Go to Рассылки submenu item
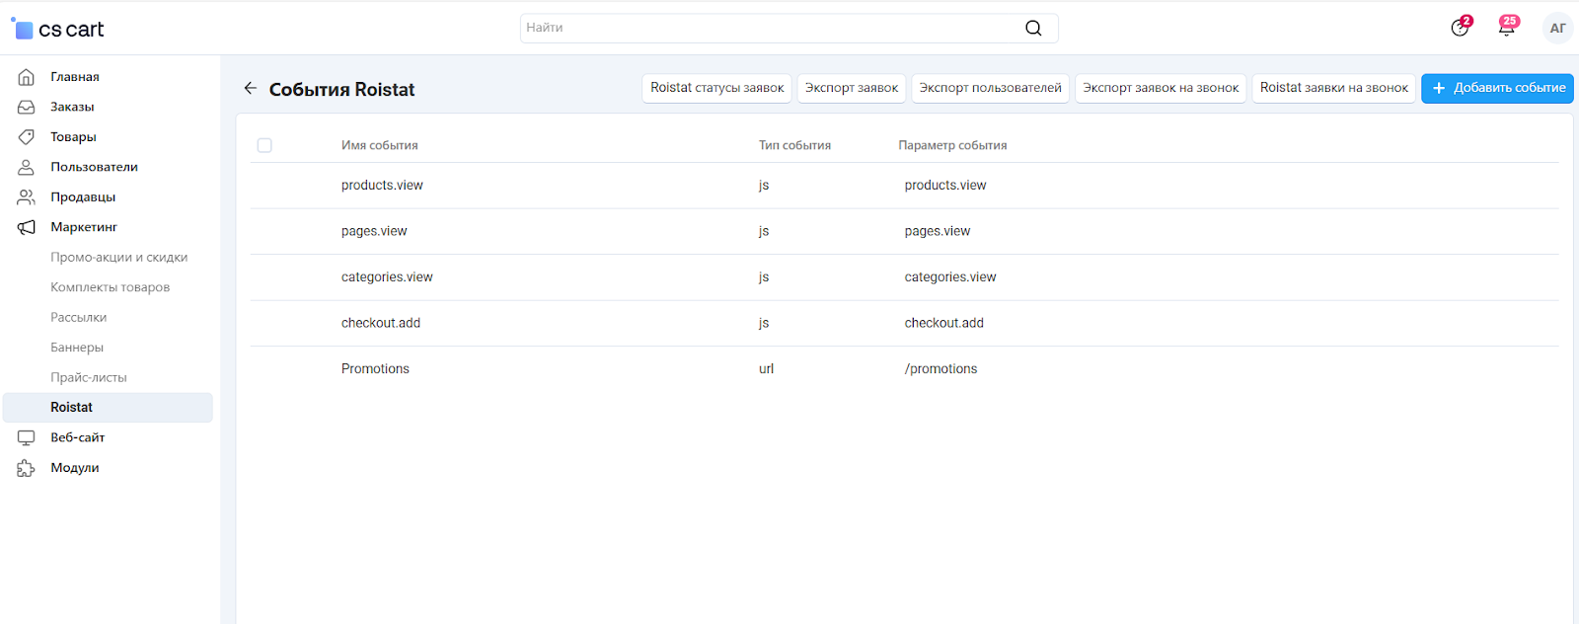 click(x=79, y=318)
